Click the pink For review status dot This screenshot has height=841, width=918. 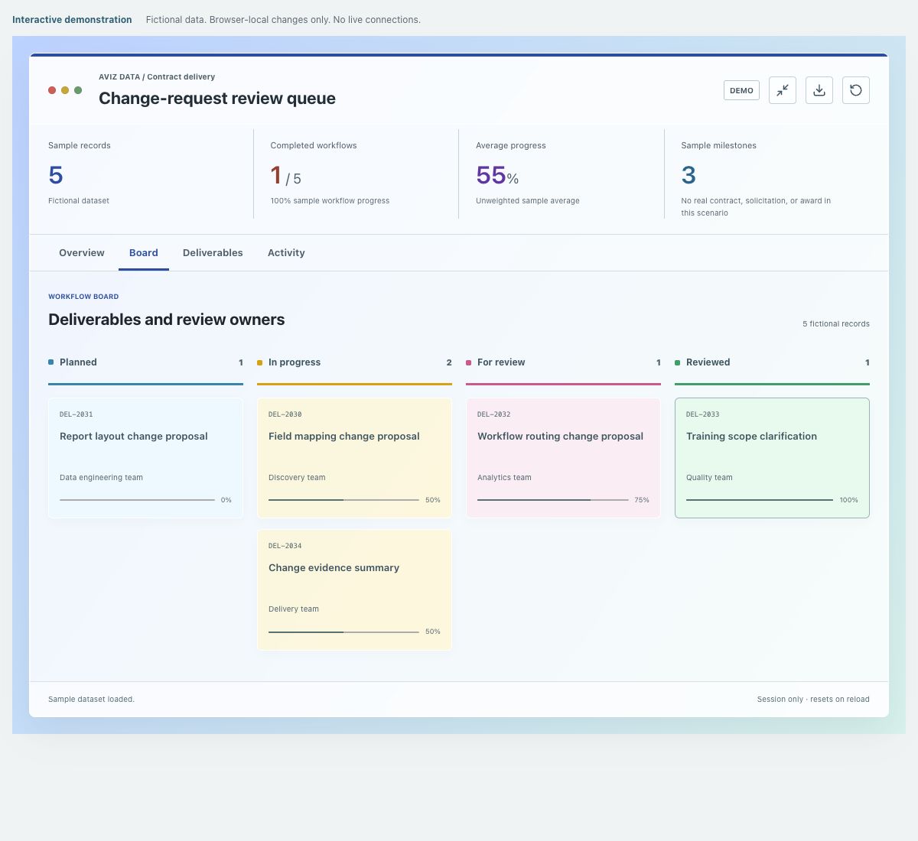468,362
